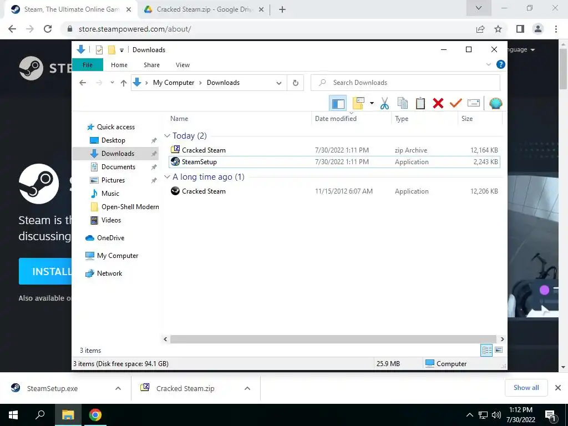
Task: Select Network in the navigation pane
Action: tap(109, 273)
